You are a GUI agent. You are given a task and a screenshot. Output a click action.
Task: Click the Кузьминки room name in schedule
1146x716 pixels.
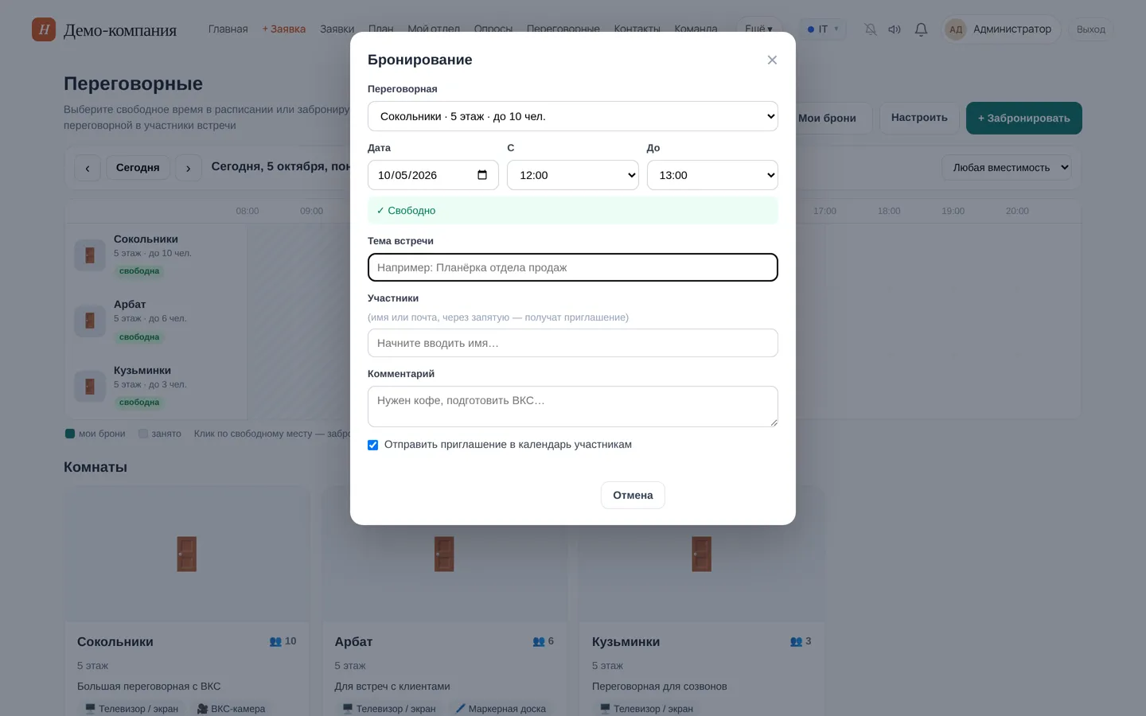tap(142, 371)
